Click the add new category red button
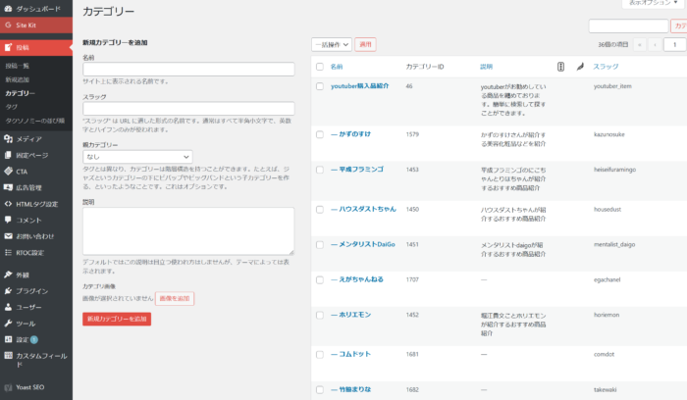Screen dimensions: 687x400 [x=117, y=319]
